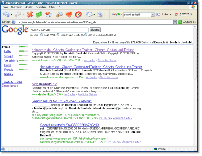This screenshot has height=156, width=202.
Task: Expand the address bar URL dropdown
Action: [x=175, y=22]
